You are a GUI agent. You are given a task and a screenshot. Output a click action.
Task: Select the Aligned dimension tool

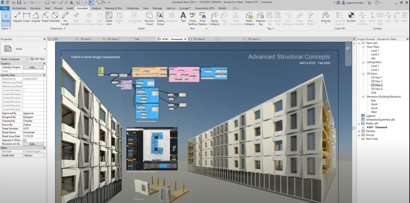18,17
